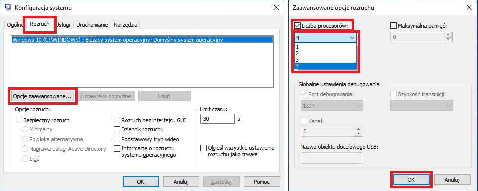Expand the processor count dropdown arrow
The height and width of the screenshot is (191, 478).
[x=352, y=37]
